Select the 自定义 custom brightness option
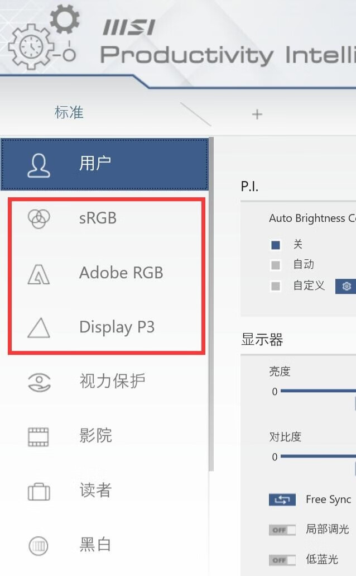The width and height of the screenshot is (356, 576). coord(276,286)
